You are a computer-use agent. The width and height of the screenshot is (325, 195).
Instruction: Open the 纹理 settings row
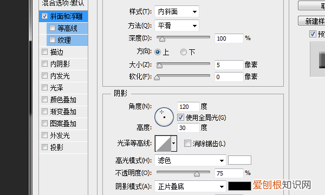tap(67, 40)
